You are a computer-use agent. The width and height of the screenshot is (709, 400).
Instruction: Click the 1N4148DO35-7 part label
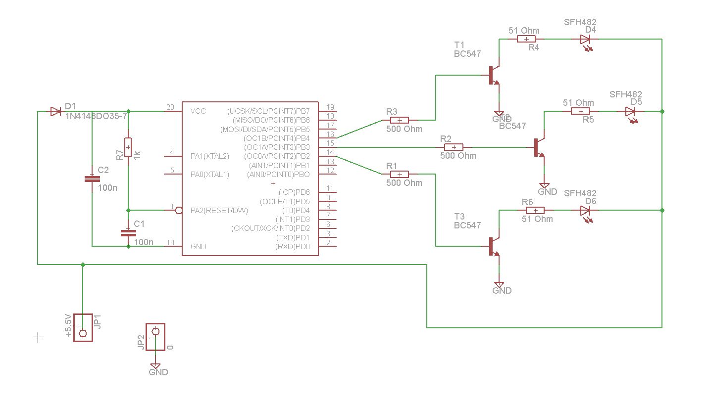pyautogui.click(x=96, y=116)
